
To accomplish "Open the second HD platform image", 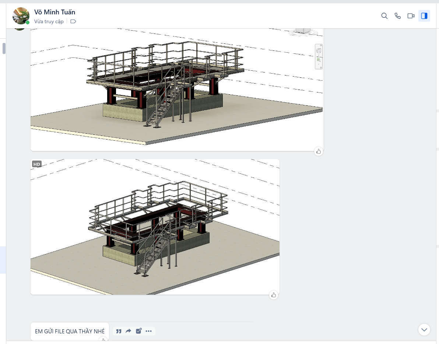I will pyautogui.click(x=155, y=227).
